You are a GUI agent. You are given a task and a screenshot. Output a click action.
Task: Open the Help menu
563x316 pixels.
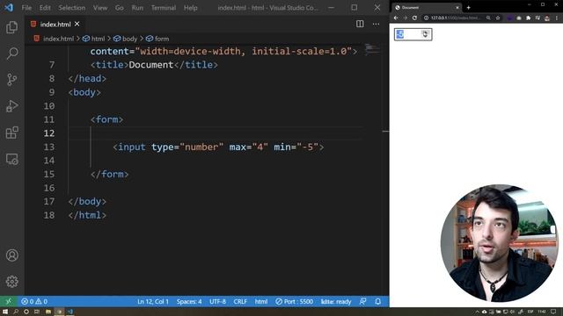(x=191, y=8)
